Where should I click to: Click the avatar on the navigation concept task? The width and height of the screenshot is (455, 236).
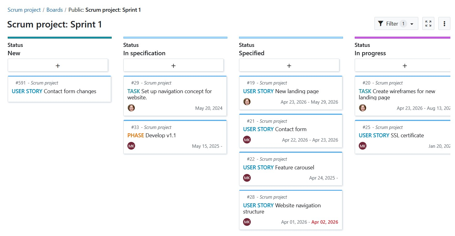(x=131, y=108)
